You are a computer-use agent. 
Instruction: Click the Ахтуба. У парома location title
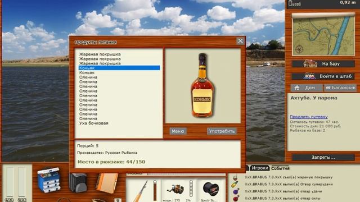click(x=314, y=98)
